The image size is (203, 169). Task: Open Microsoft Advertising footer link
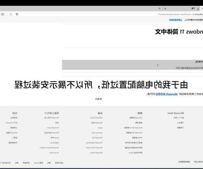pyautogui.click(x=96, y=143)
